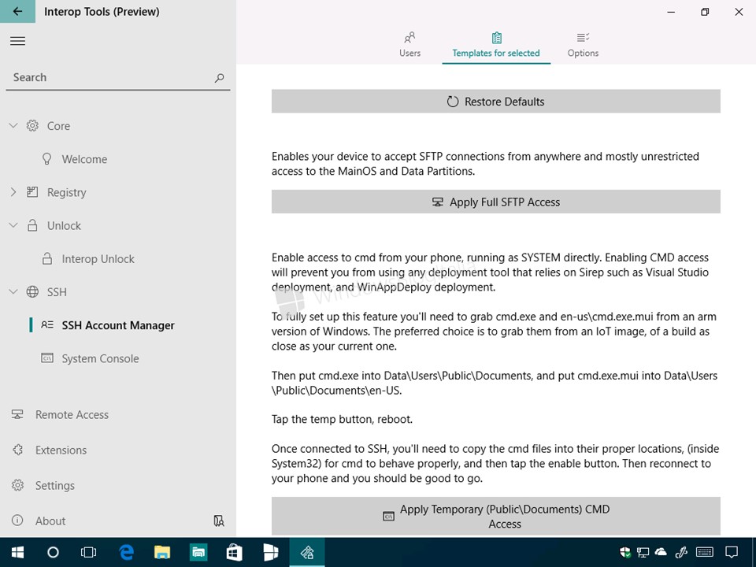The width and height of the screenshot is (756, 567).
Task: Open Windows Start menu
Action: point(18,552)
